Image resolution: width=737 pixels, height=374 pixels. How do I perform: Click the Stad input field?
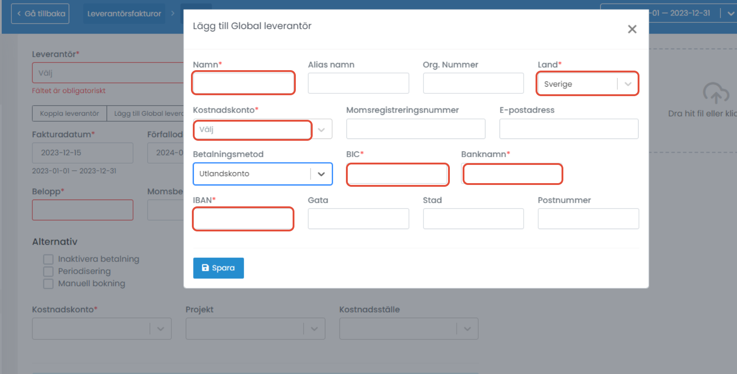point(473,219)
